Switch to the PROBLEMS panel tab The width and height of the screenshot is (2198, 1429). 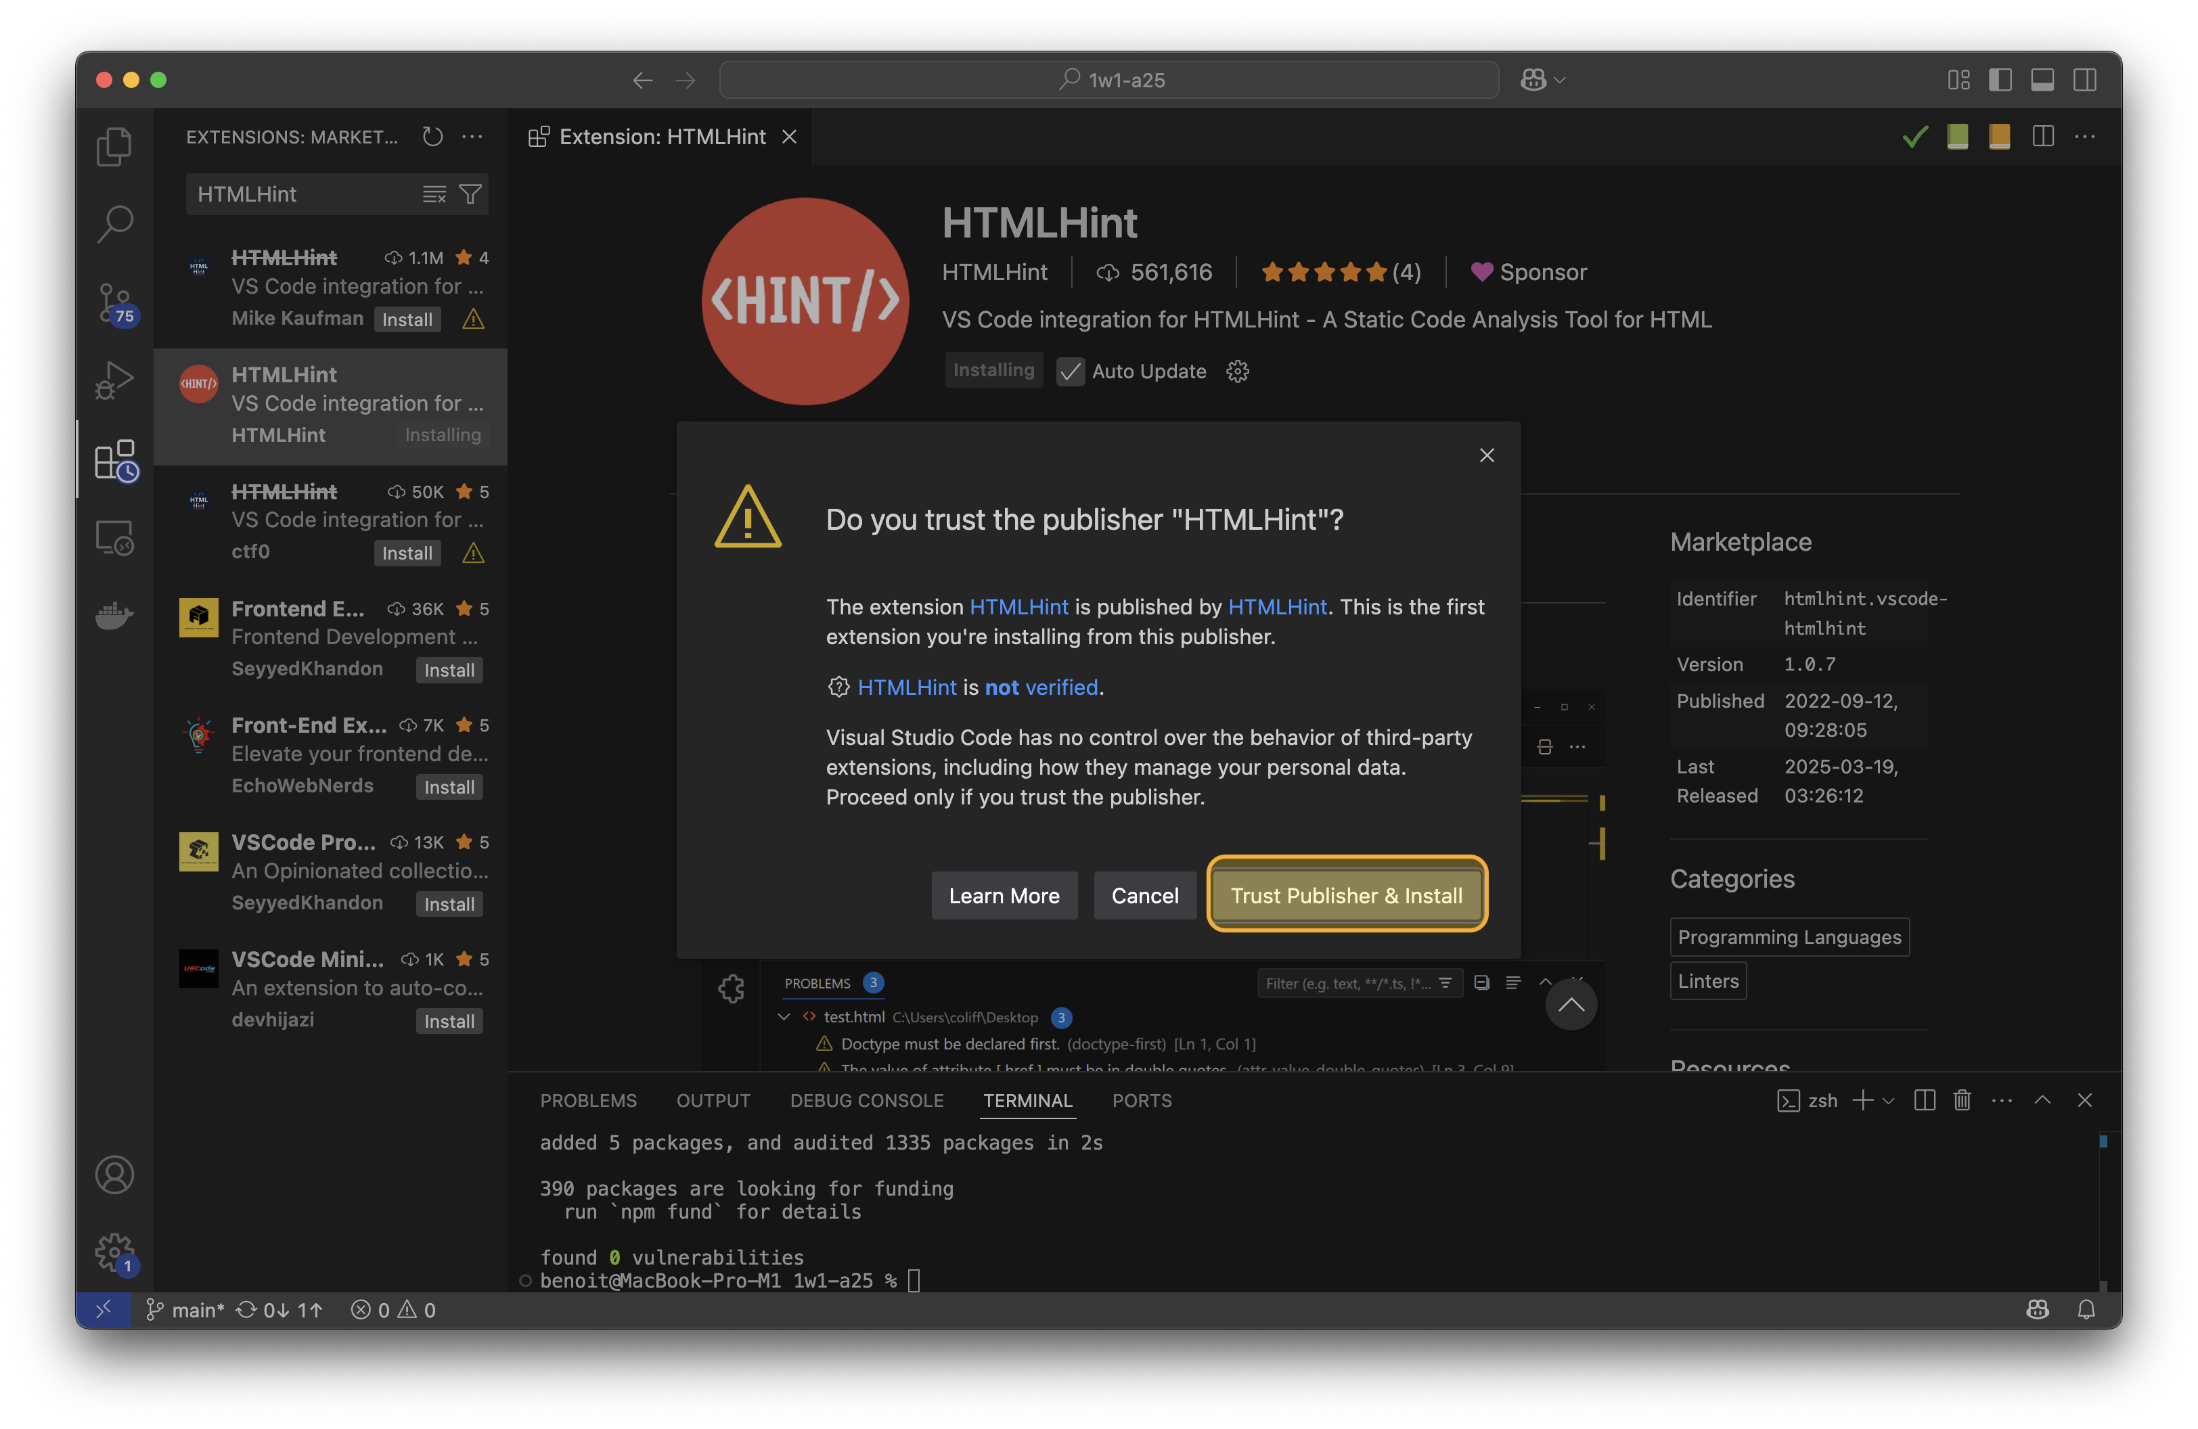(588, 1100)
